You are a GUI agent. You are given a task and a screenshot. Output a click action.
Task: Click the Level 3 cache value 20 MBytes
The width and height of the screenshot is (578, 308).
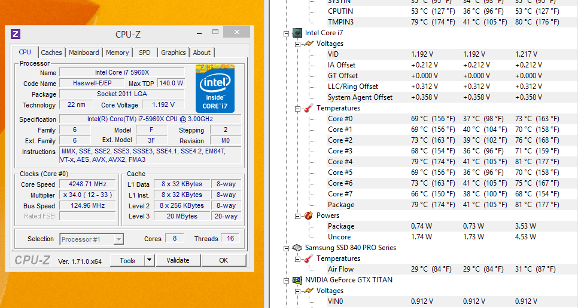click(182, 216)
